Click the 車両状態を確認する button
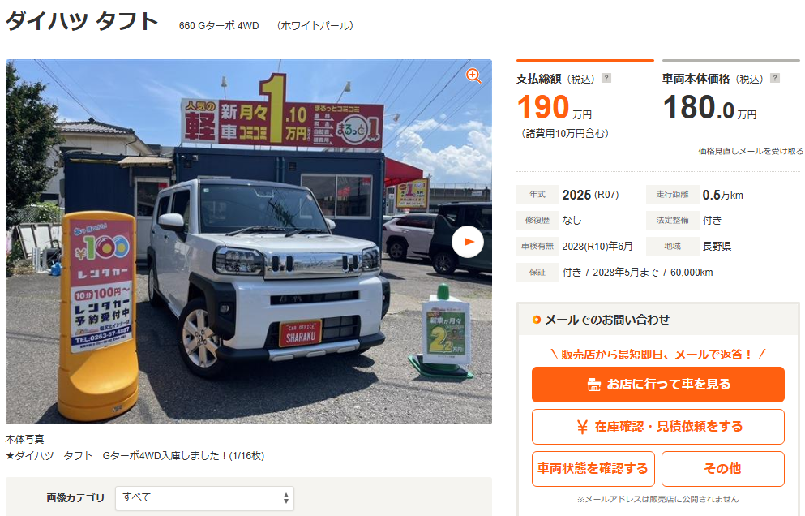Screen dimensions: 805x516 pyautogui.click(x=593, y=469)
